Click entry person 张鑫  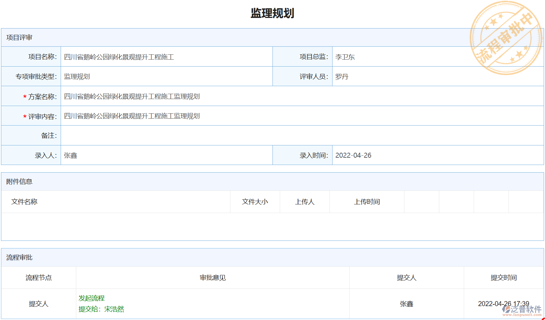pyautogui.click(x=71, y=155)
